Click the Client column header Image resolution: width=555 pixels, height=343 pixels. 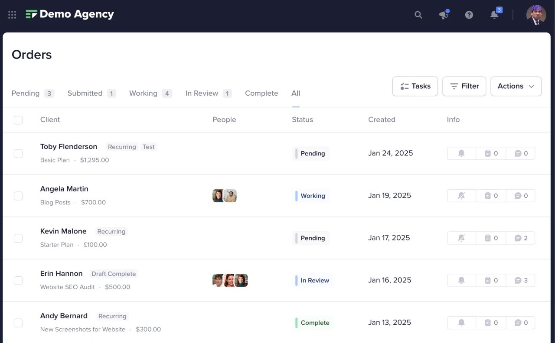[x=50, y=120]
